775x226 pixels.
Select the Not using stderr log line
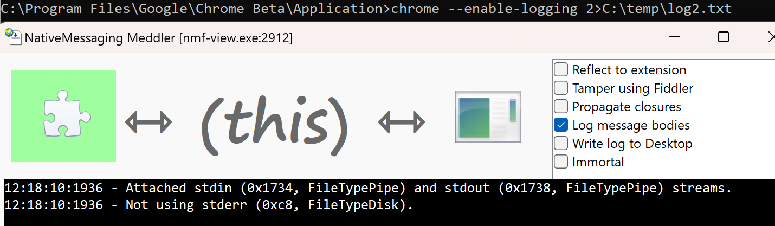click(x=209, y=205)
